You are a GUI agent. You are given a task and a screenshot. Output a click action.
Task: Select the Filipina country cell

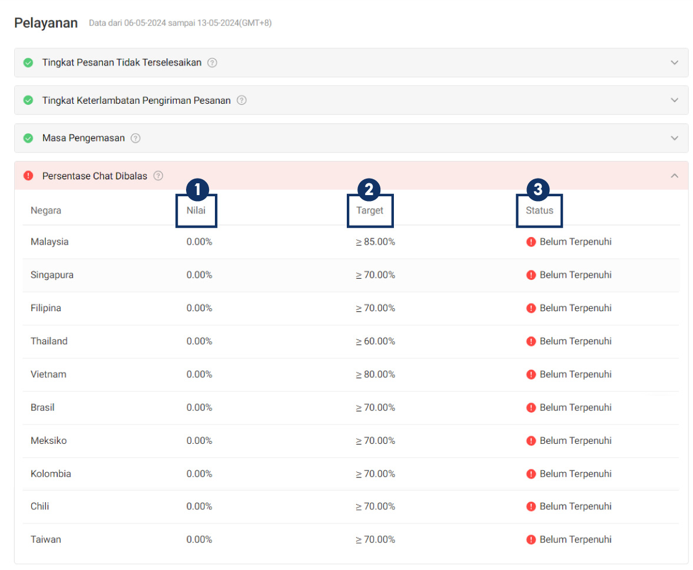[45, 308]
